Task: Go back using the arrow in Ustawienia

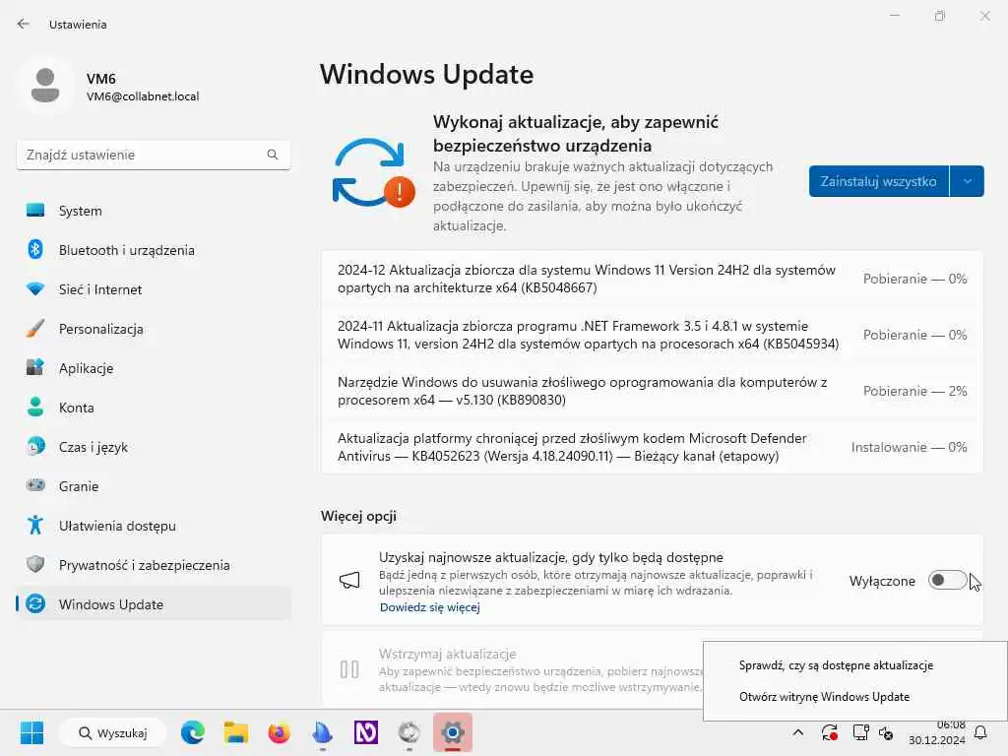Action: pyautogui.click(x=24, y=24)
